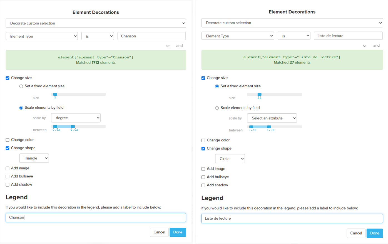Open the 'Select an attribute' dropdown
This screenshot has width=388, height=244.
272,118
